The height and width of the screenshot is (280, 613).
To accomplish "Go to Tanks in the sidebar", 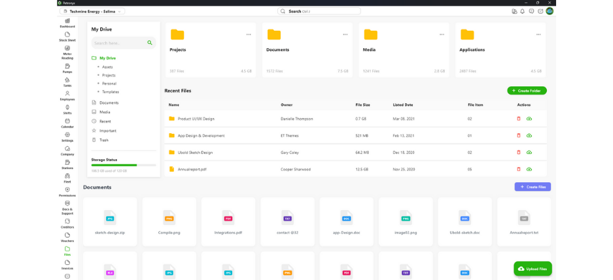I will pyautogui.click(x=67, y=82).
